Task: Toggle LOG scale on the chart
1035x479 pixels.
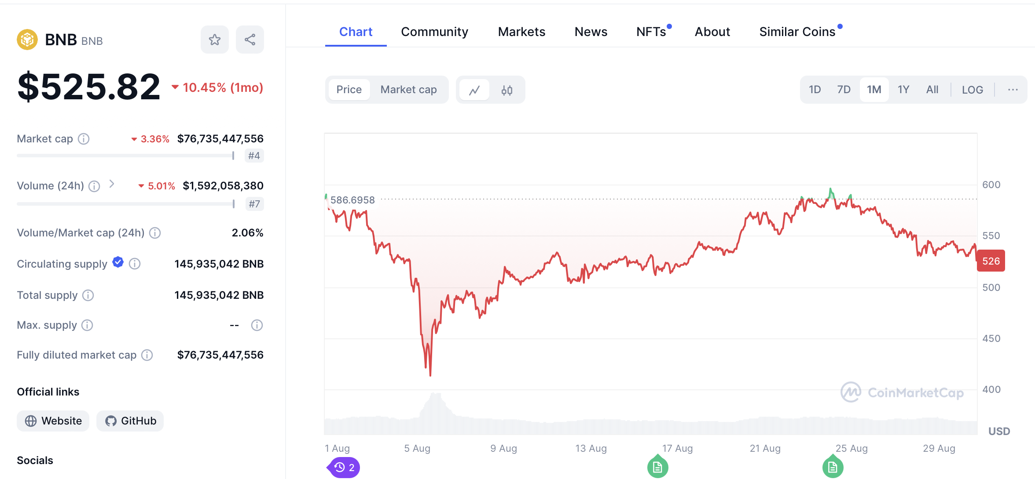Action: (972, 90)
